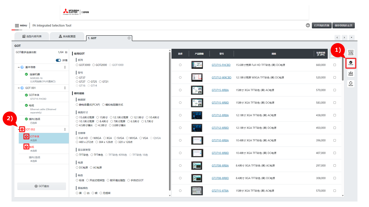Image resolution: width=369 pixels, height=207 pixels.
Task: Click the GT3715-XRBA product thumbnail
Action: 197,90
